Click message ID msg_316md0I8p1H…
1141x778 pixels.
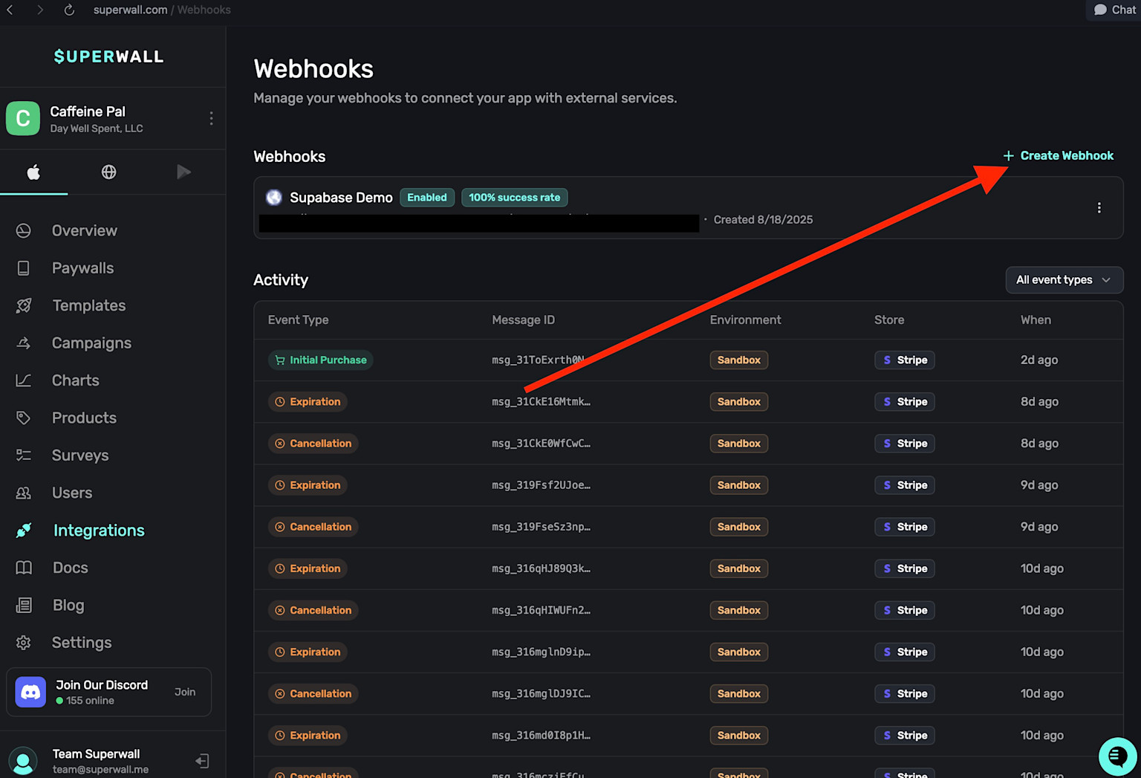coord(542,735)
